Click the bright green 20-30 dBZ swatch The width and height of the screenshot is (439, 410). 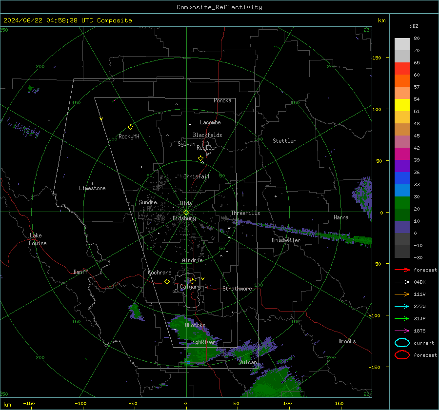click(x=402, y=203)
